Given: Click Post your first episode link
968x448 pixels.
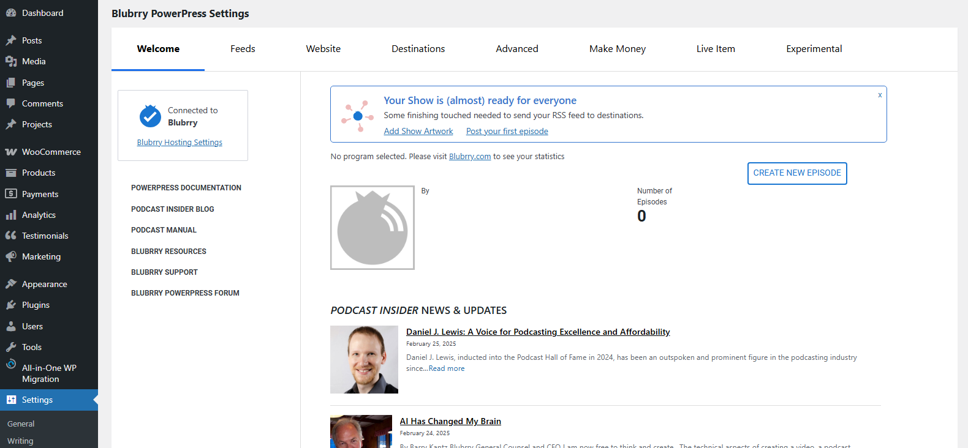Looking at the screenshot, I should pyautogui.click(x=507, y=131).
